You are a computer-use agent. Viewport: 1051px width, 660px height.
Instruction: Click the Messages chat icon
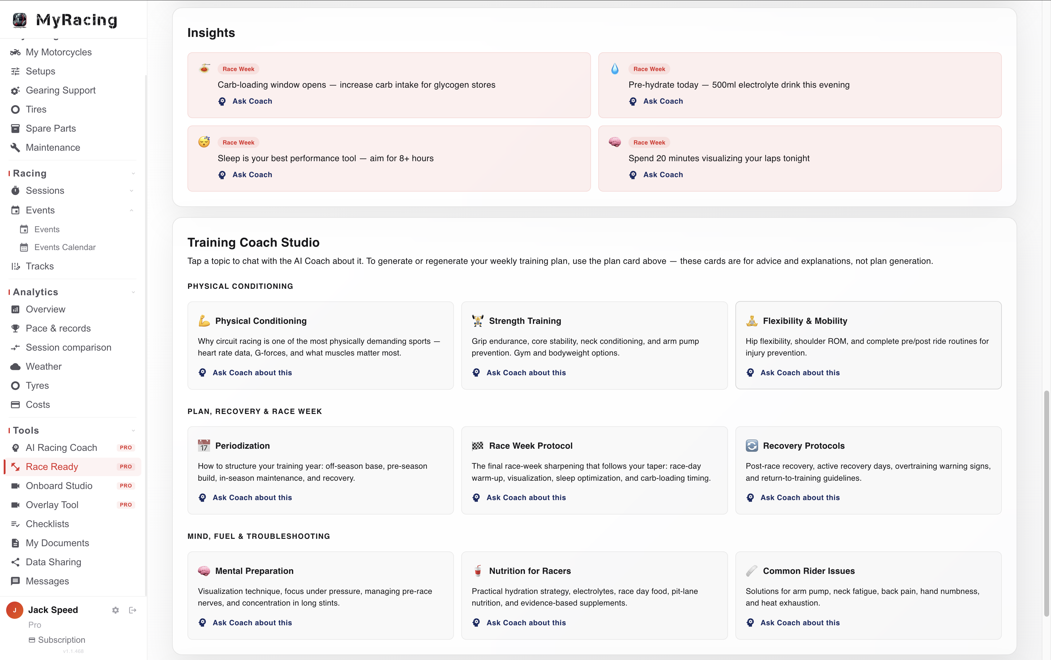coord(15,581)
